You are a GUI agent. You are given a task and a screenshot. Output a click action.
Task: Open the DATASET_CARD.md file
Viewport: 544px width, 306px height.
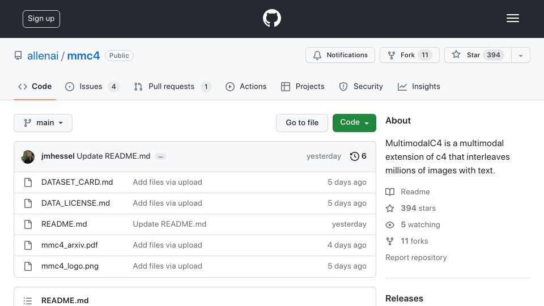[x=77, y=182]
